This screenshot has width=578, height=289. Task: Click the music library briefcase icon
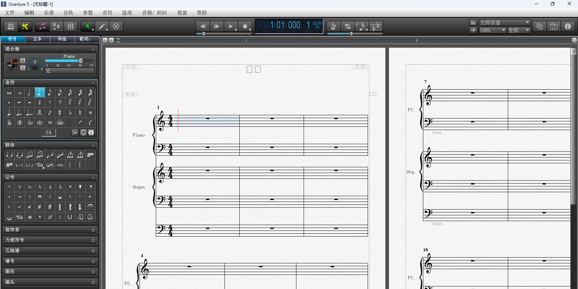click(x=553, y=26)
